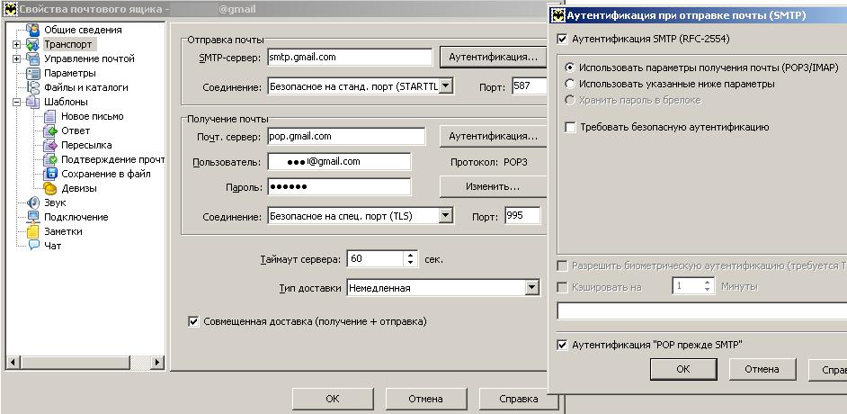Select the Пересылка template icon
Image resolution: width=847 pixels, height=414 pixels.
pyautogui.click(x=51, y=145)
